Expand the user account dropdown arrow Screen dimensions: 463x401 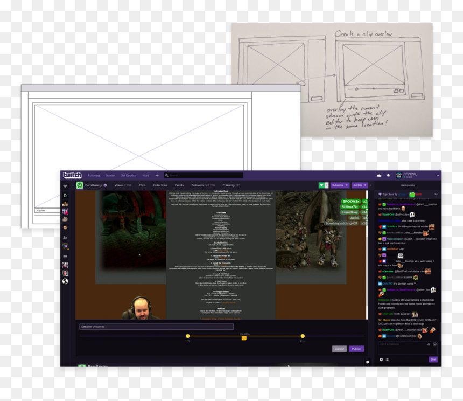pyautogui.click(x=438, y=176)
